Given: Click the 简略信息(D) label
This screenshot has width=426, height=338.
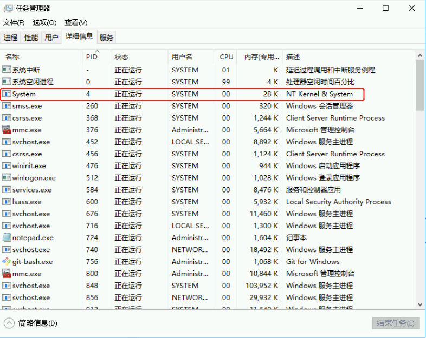Looking at the screenshot, I should tap(37, 323).
